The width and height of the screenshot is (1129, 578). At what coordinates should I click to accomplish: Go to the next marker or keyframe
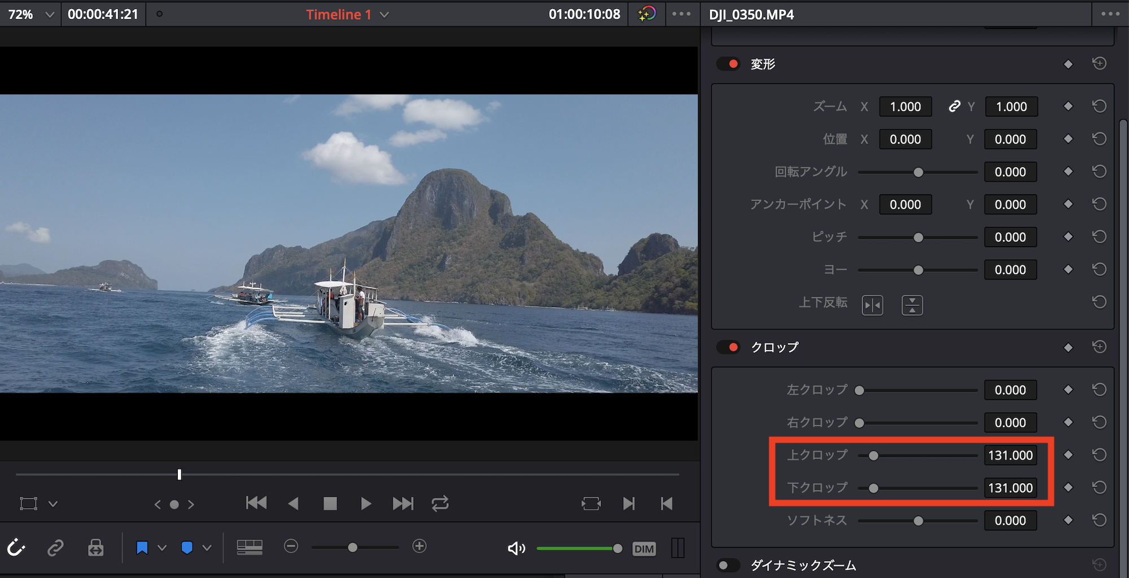point(191,504)
